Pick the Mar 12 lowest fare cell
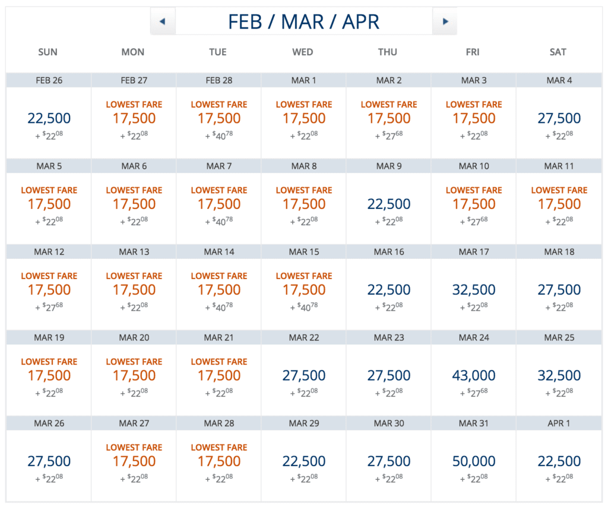 (49, 290)
